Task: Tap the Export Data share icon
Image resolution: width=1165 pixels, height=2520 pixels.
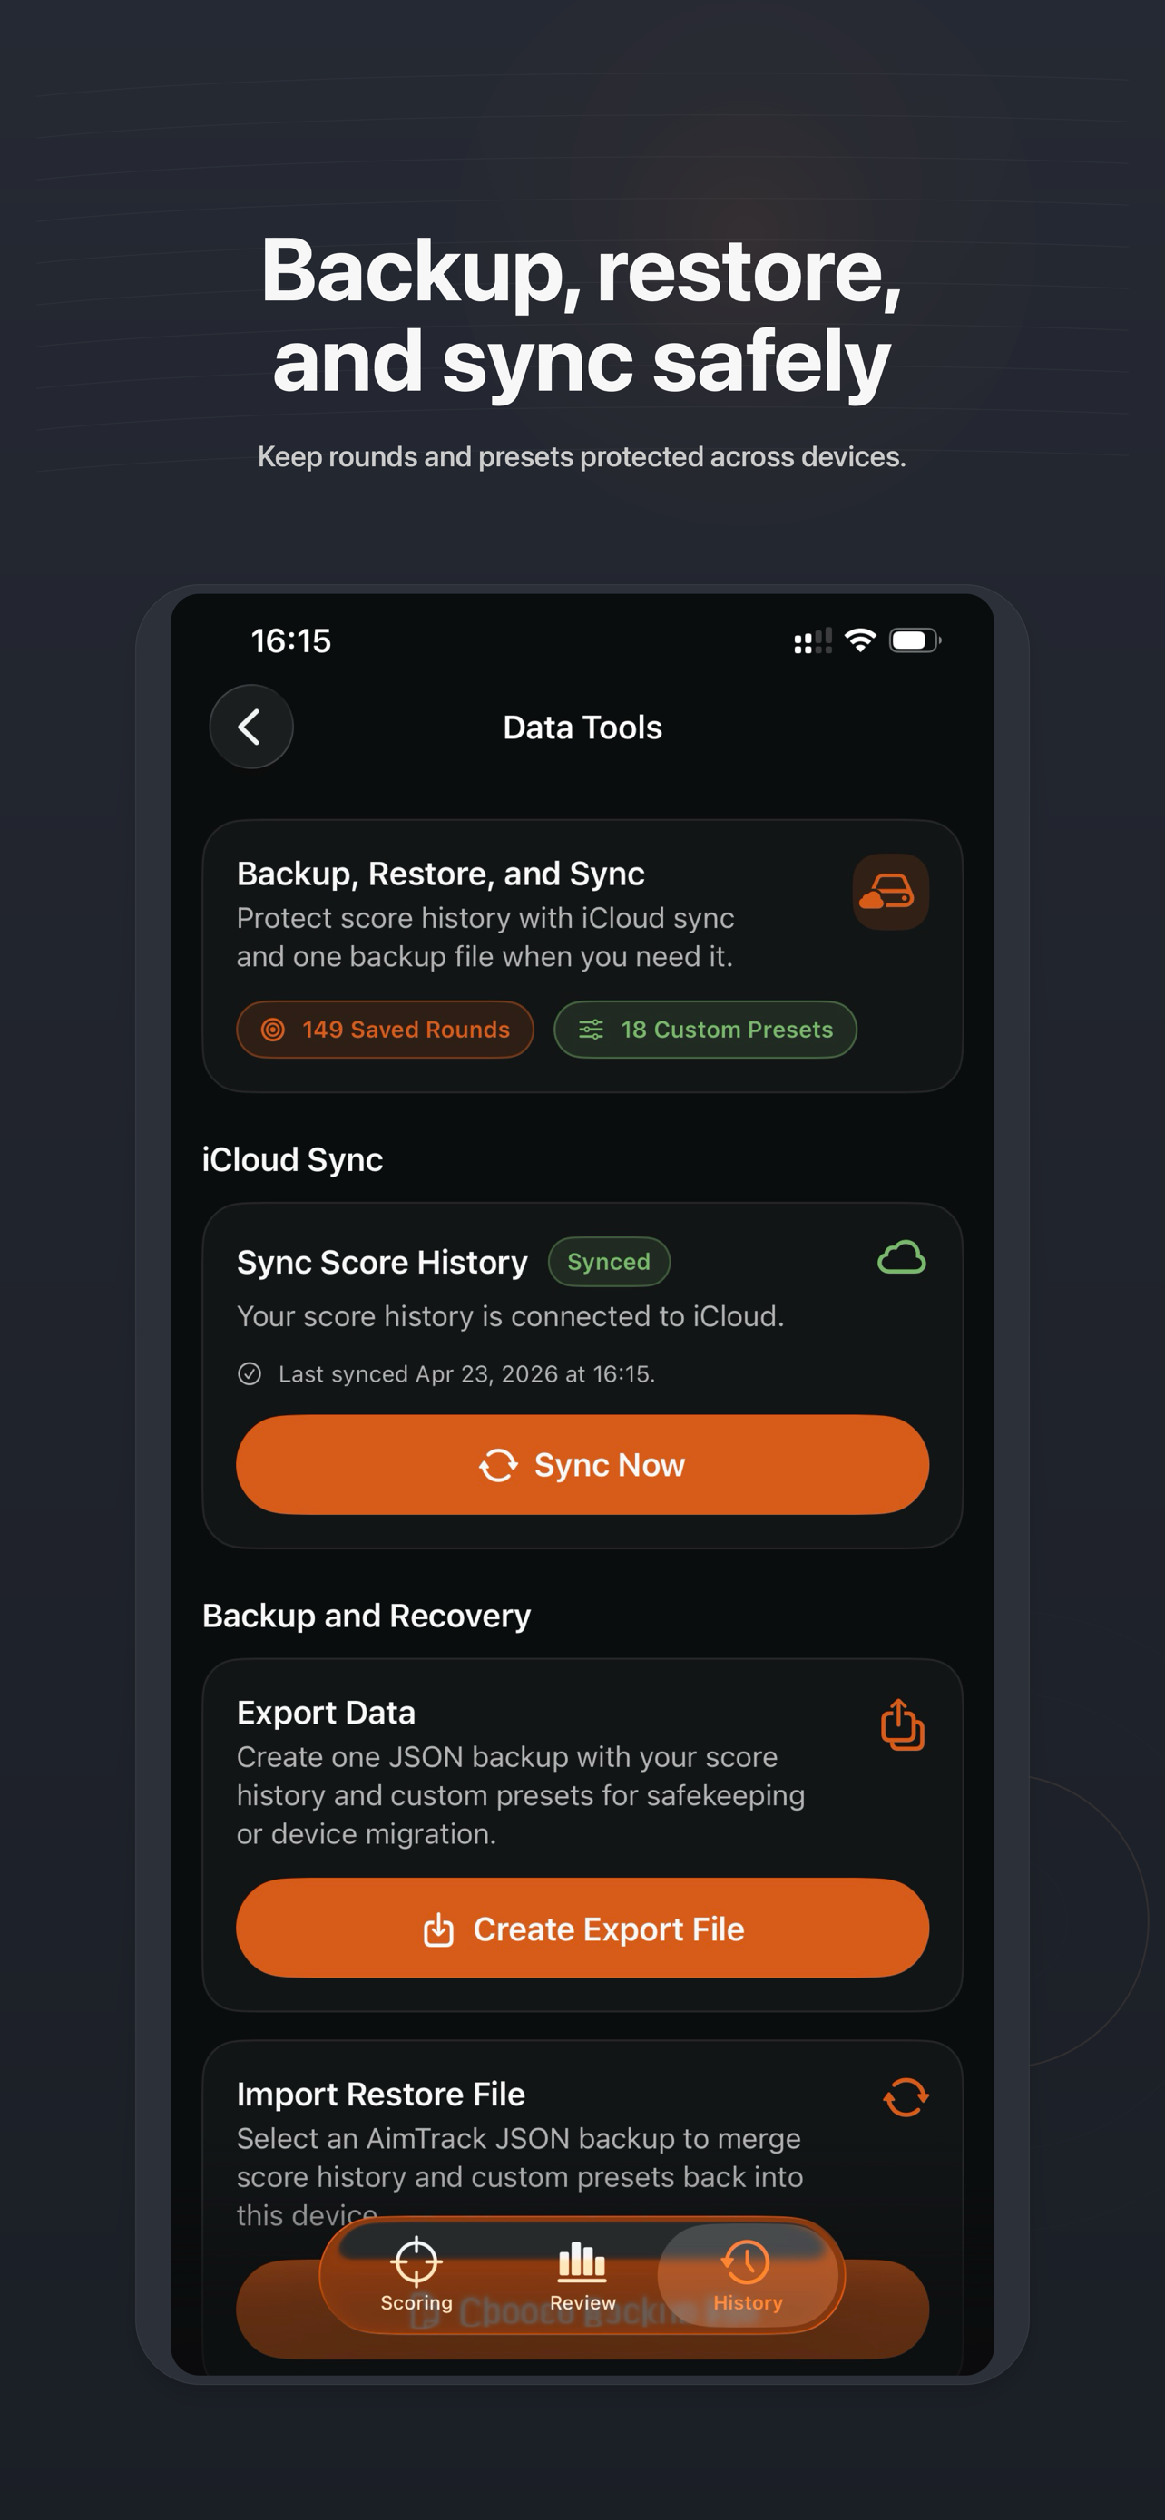Action: pyautogui.click(x=902, y=1724)
